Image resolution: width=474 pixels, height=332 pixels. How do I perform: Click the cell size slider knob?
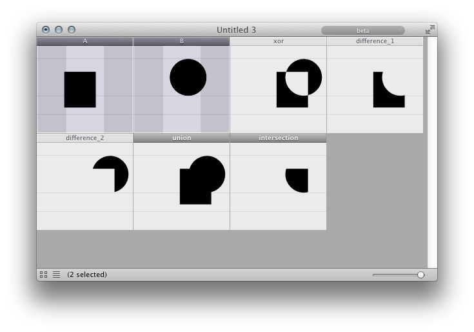420,275
